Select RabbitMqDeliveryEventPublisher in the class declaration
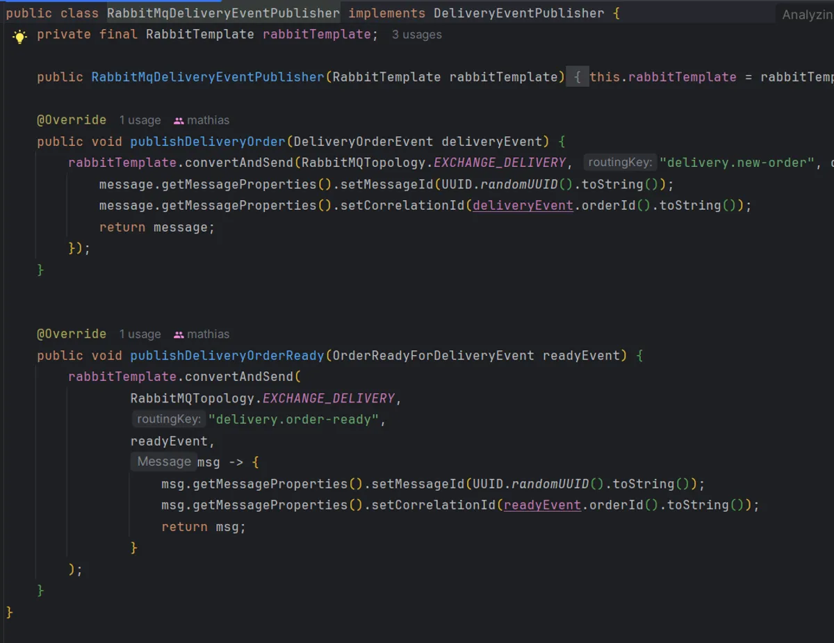834x643 pixels. pyautogui.click(x=223, y=13)
